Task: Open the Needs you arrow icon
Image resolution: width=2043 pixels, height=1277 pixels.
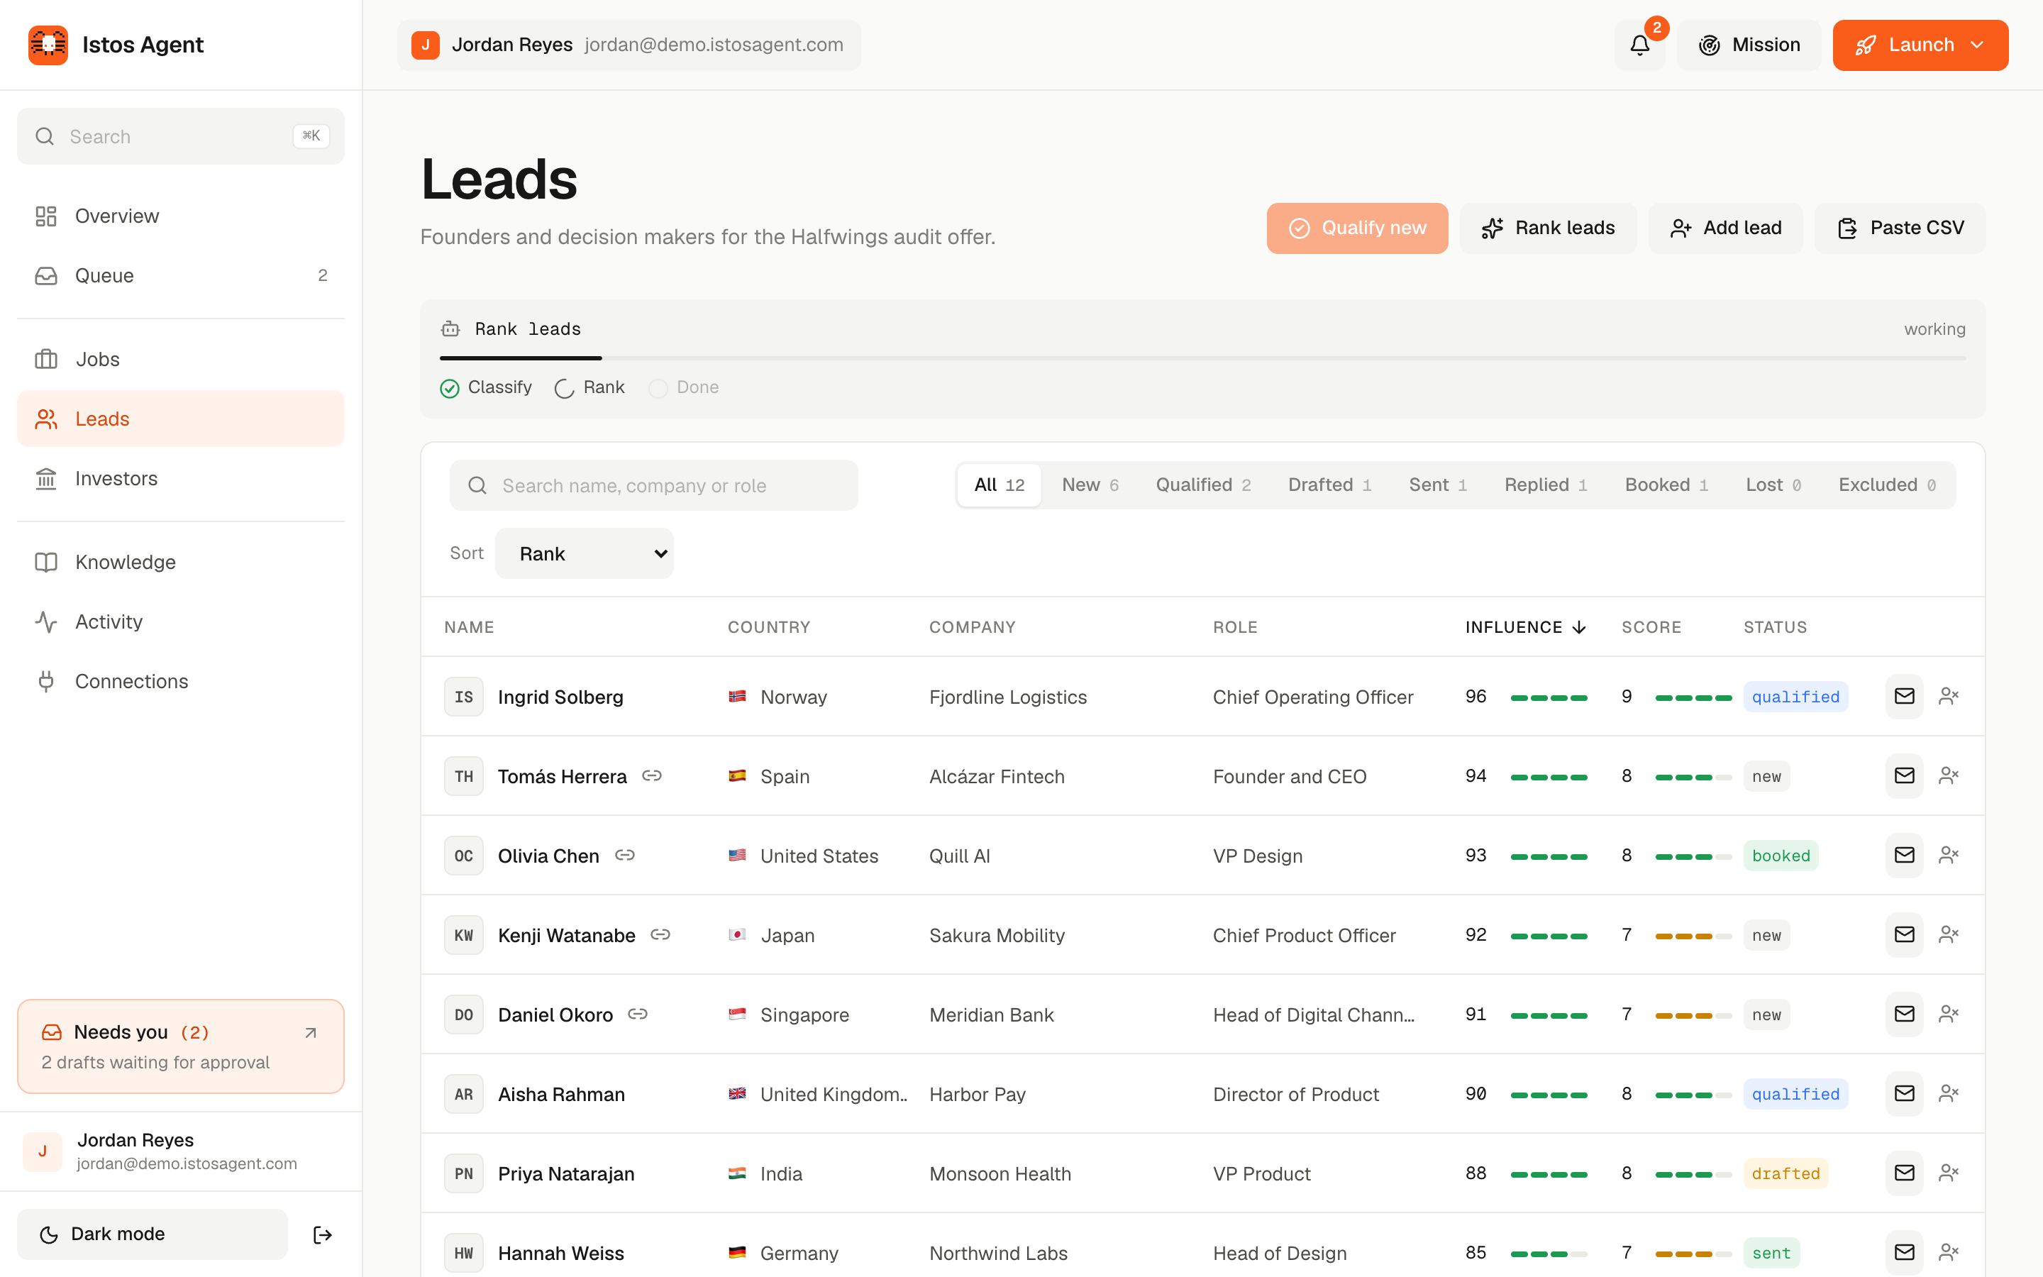Action: point(311,1032)
